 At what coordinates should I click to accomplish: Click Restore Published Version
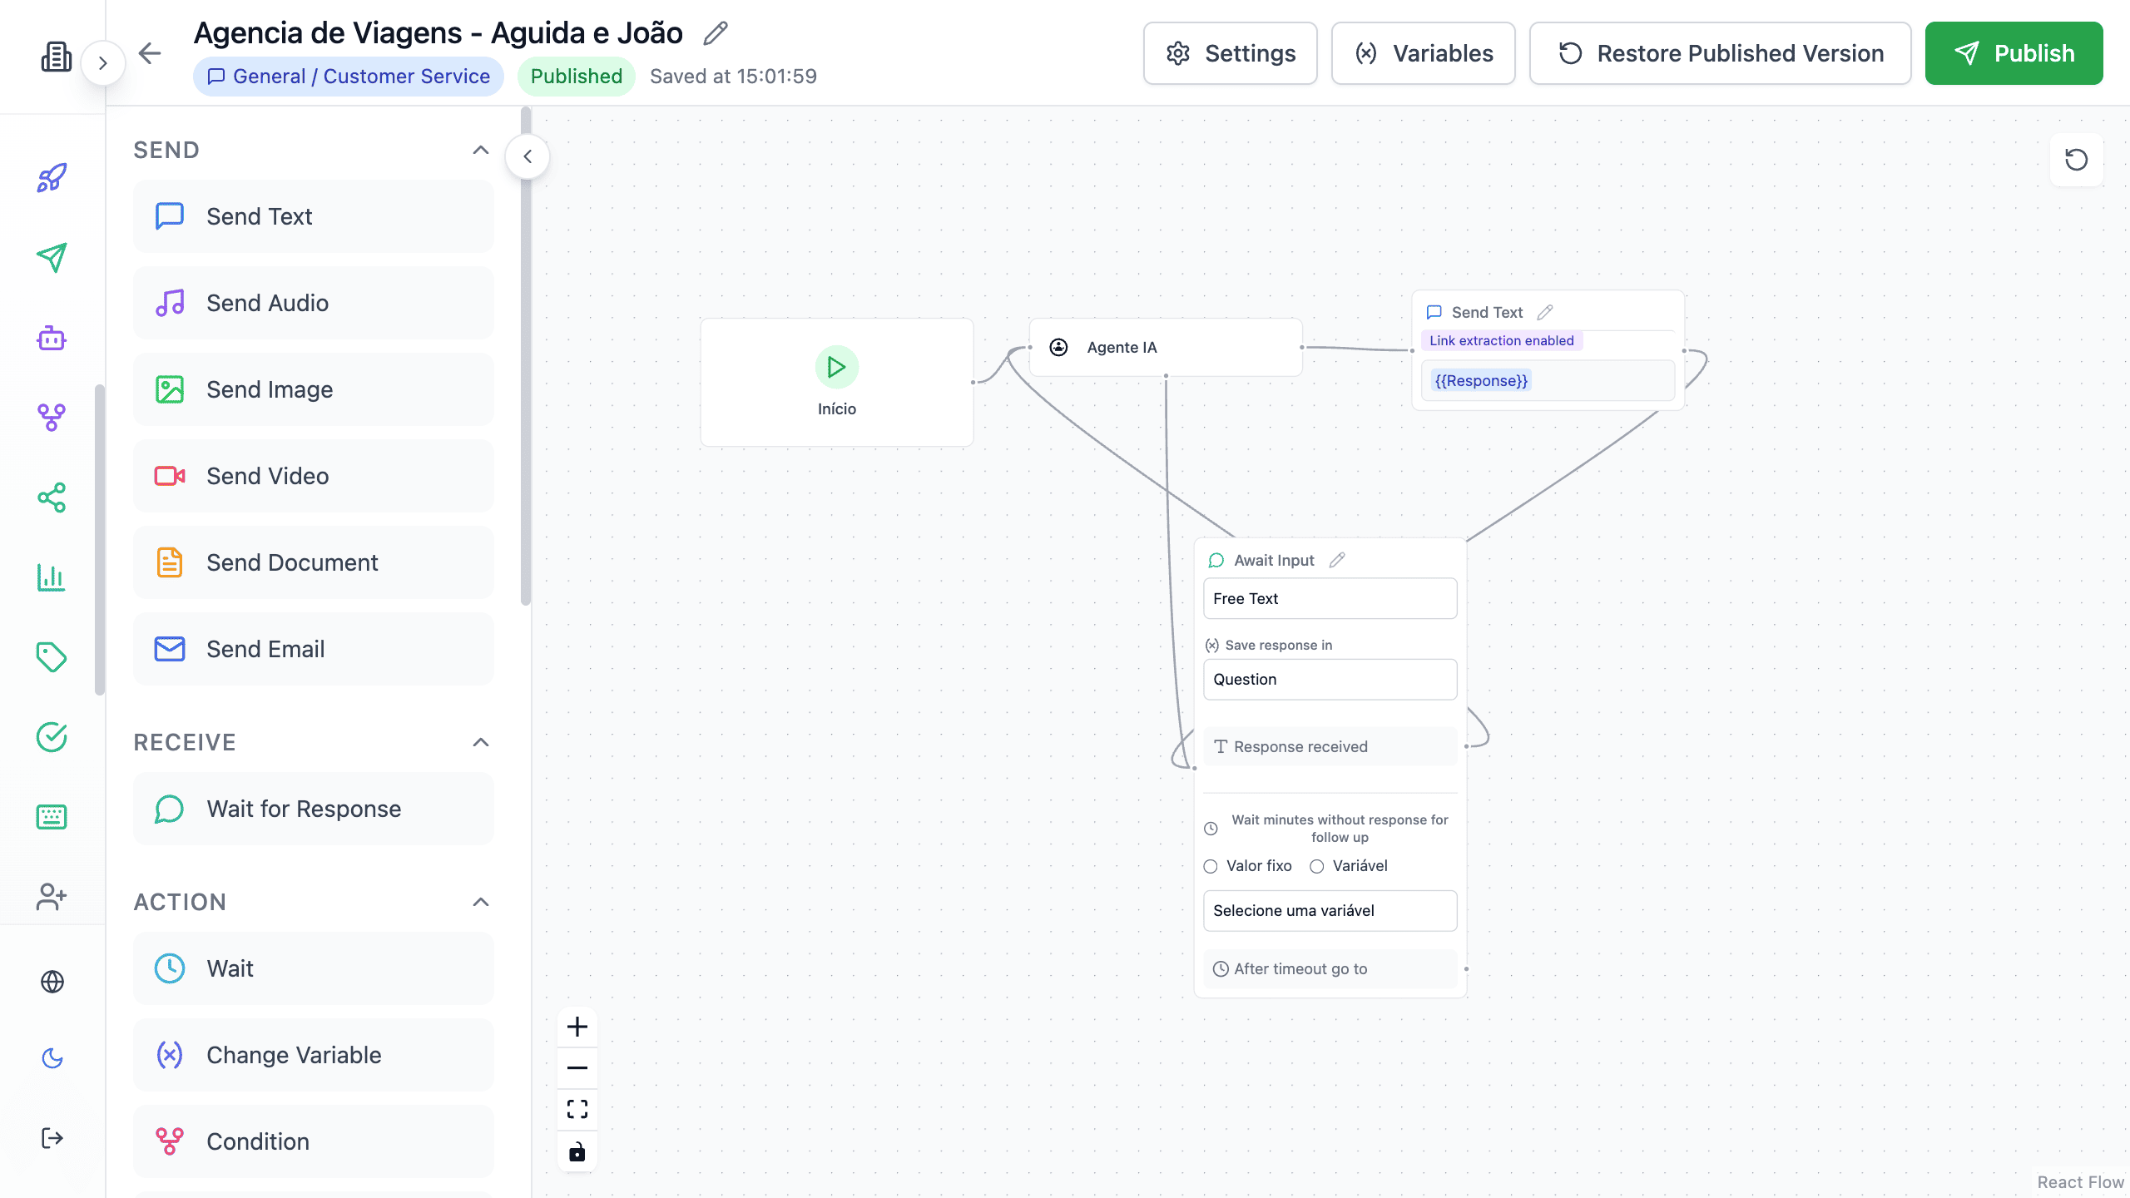click(1719, 53)
